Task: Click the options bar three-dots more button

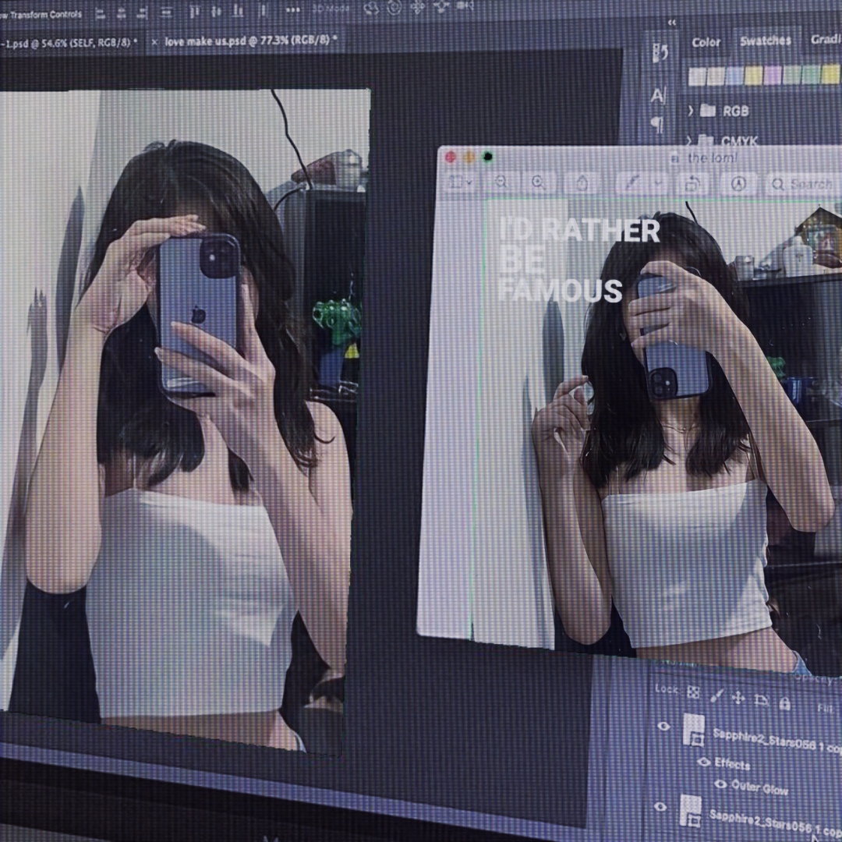Action: [x=292, y=9]
